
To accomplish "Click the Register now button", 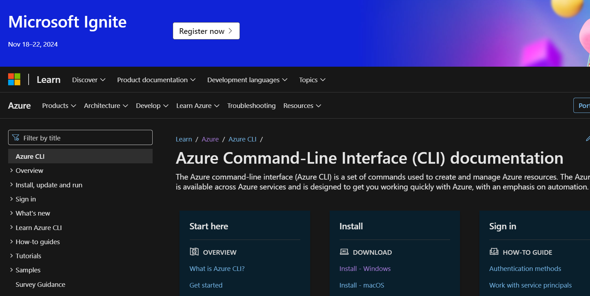I will tap(206, 31).
